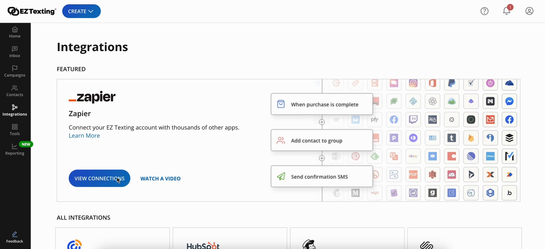The image size is (545, 249).
Task: Click the OpenAI app icon
Action: pyautogui.click(x=433, y=101)
